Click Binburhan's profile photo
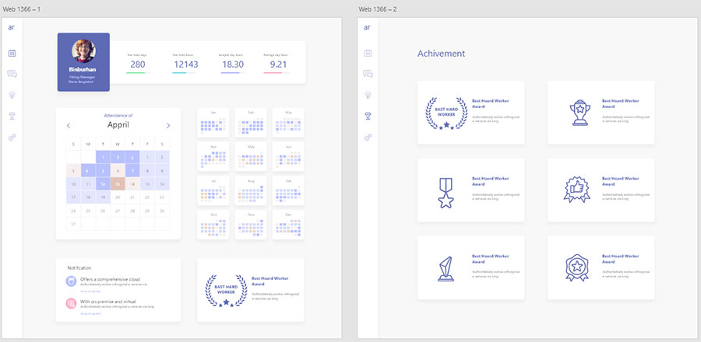The image size is (701, 342). [83, 51]
